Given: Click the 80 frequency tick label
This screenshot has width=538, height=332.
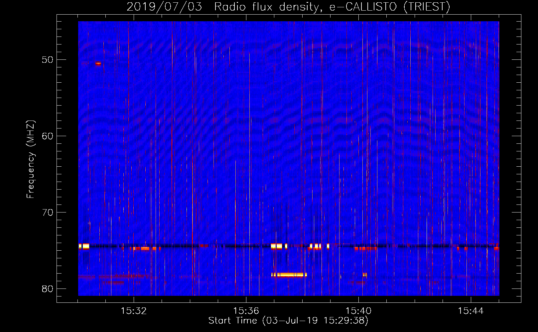Looking at the screenshot, I should 48,289.
